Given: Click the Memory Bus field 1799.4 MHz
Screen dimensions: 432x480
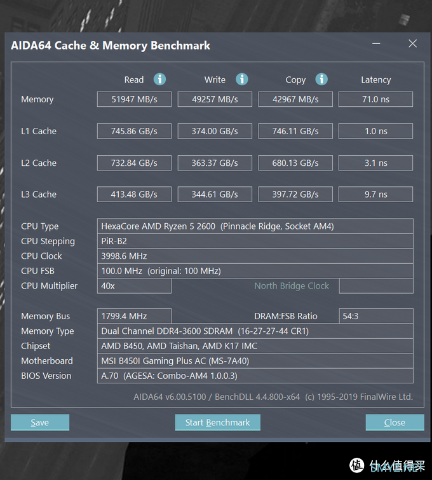Looking at the screenshot, I should 134,316.
